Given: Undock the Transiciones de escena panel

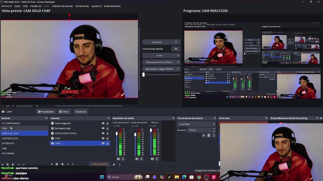Looking at the screenshot, I should (x=215, y=118).
